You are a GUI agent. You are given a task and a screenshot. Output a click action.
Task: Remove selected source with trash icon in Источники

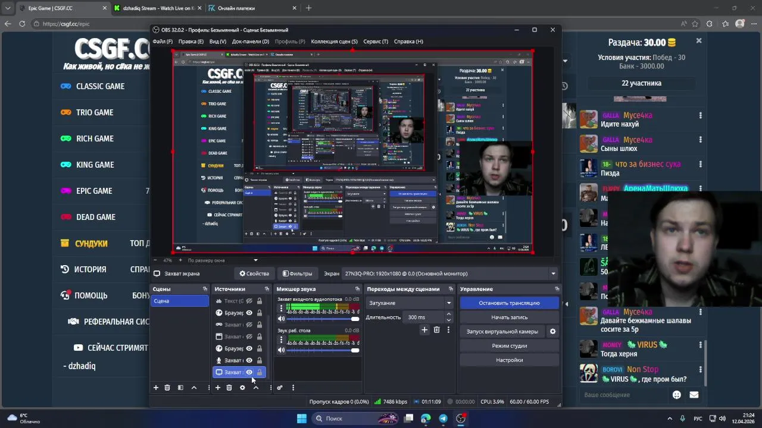coord(229,388)
